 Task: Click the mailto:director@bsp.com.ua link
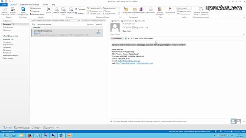pos(129,61)
